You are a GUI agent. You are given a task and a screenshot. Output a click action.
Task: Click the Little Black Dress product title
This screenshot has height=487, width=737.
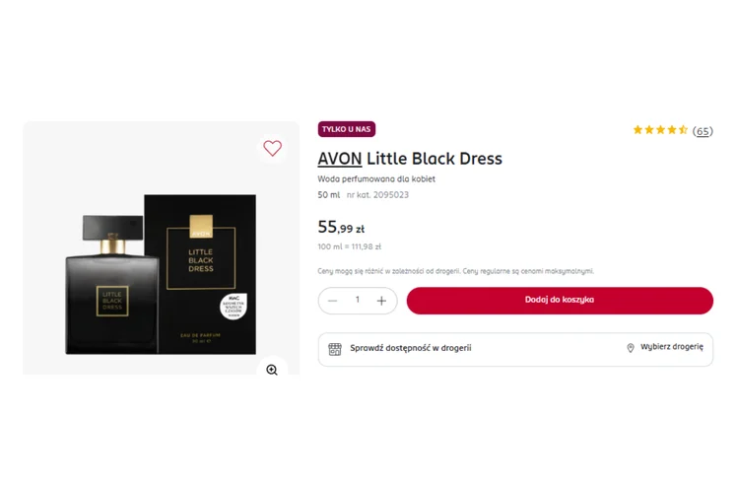[x=435, y=159]
